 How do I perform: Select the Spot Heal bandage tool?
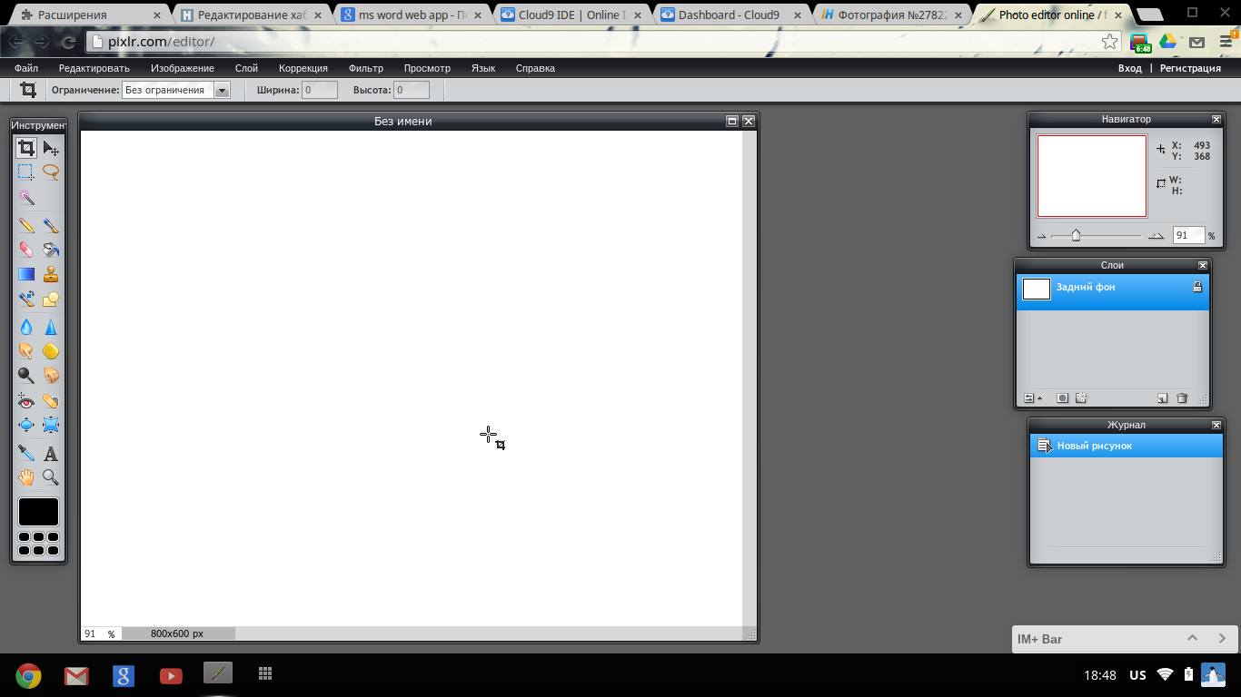tap(51, 400)
